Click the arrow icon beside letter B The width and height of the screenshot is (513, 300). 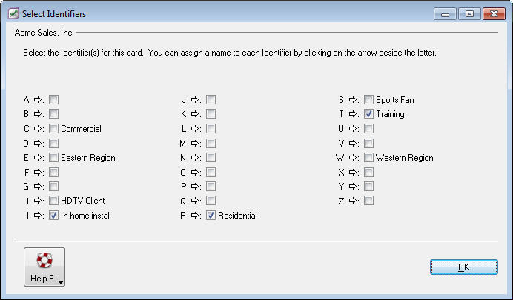pyautogui.click(x=38, y=114)
